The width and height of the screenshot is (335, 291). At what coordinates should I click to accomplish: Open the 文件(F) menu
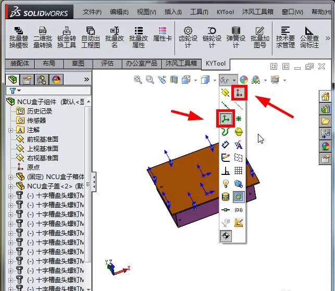92,12
